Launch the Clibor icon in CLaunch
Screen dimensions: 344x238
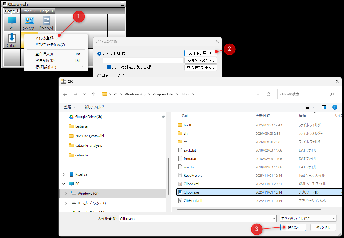(x=12, y=40)
